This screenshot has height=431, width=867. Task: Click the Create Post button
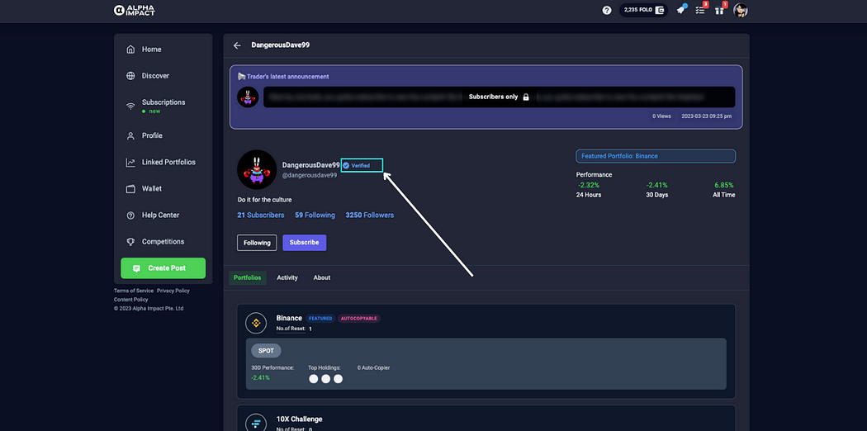(163, 268)
